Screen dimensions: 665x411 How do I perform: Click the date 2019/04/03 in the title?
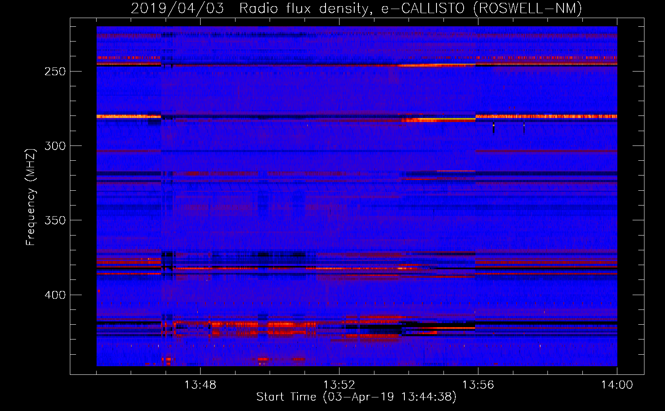[178, 8]
